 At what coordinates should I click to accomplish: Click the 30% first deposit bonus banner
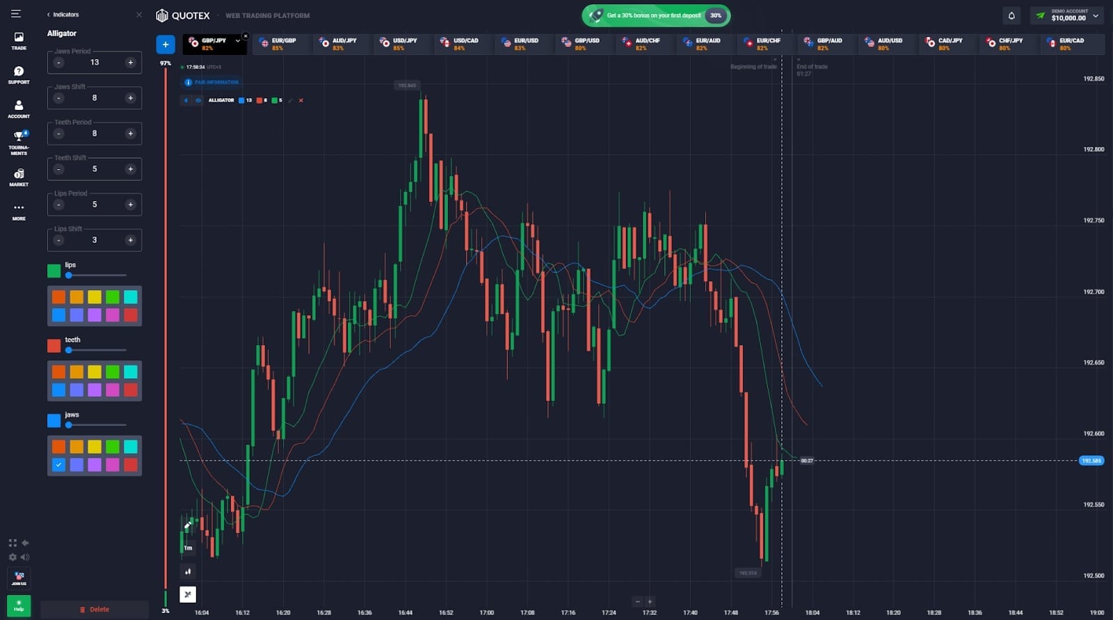[x=656, y=15]
